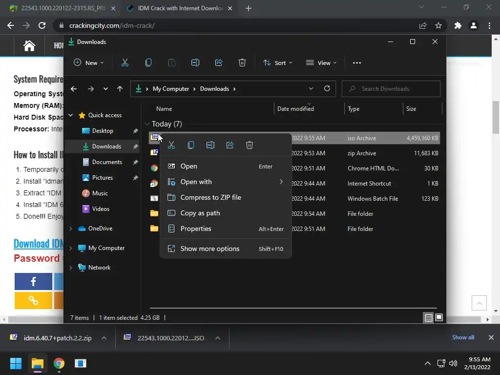This screenshot has height=375, width=500.
Task: Select Copy as path
Action: 226,213
